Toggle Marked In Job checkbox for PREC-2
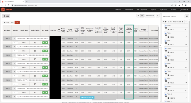Viewport: 191px width, 103px height. [35, 51]
